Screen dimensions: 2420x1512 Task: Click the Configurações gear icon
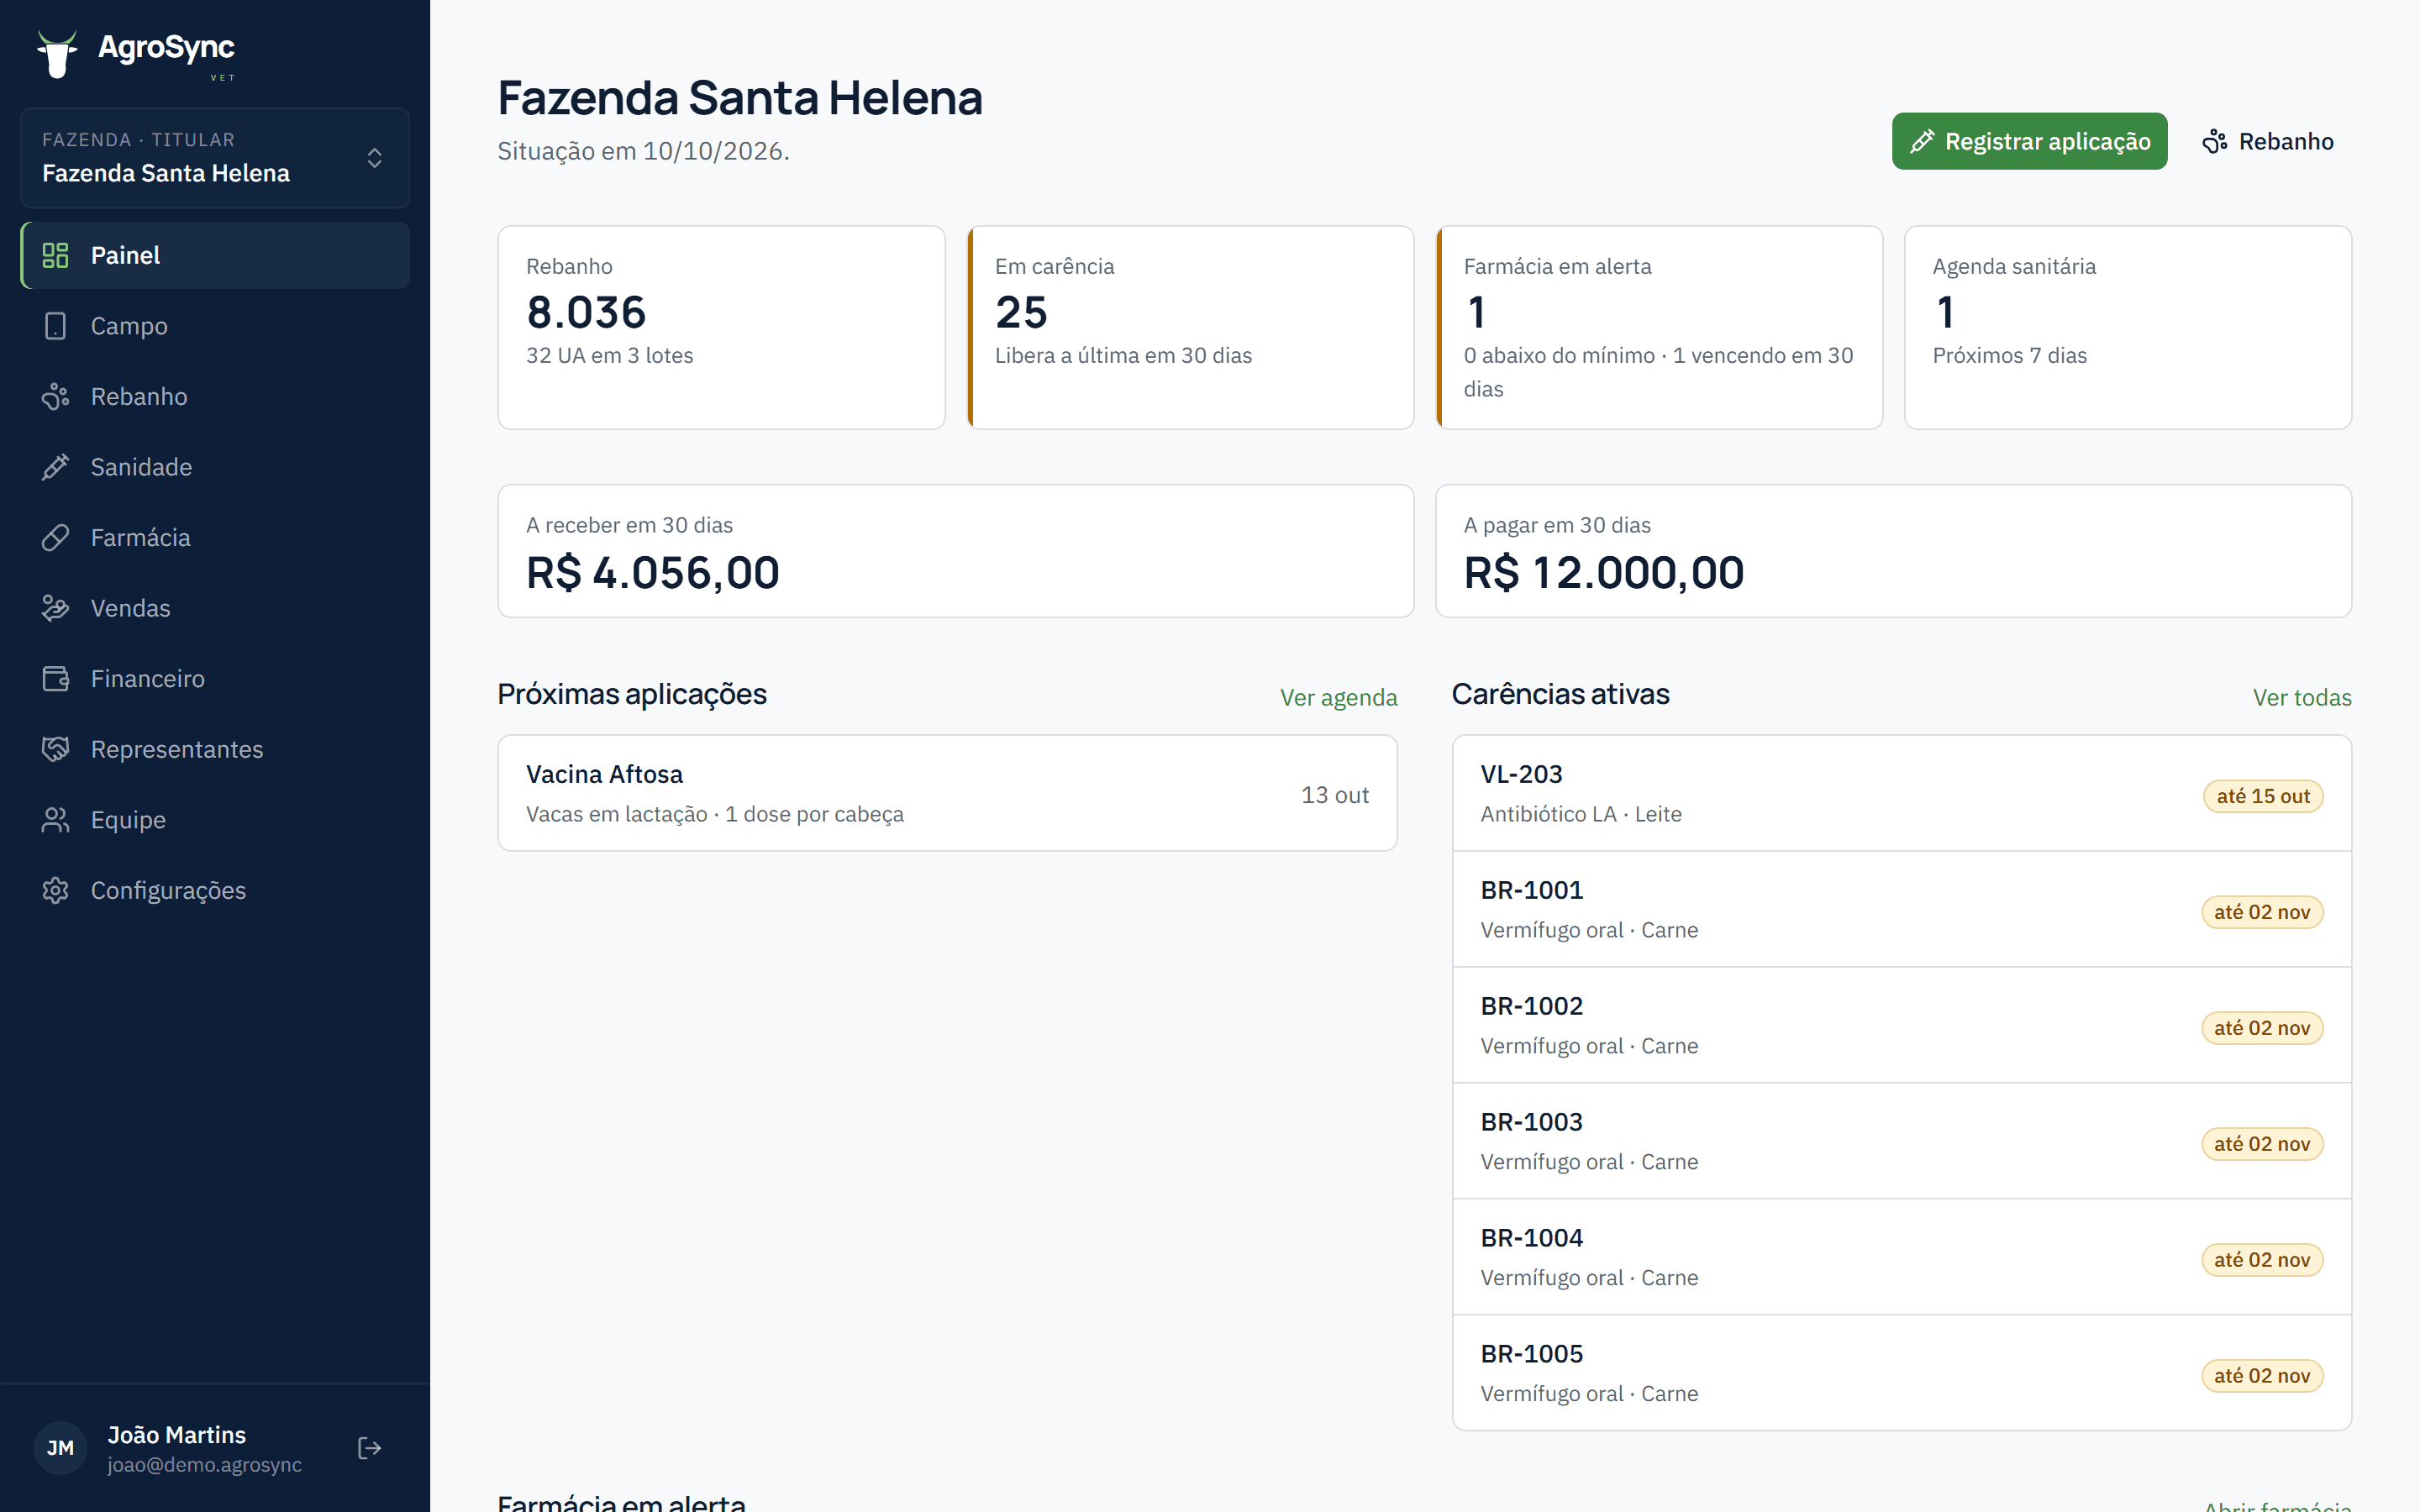tap(55, 890)
